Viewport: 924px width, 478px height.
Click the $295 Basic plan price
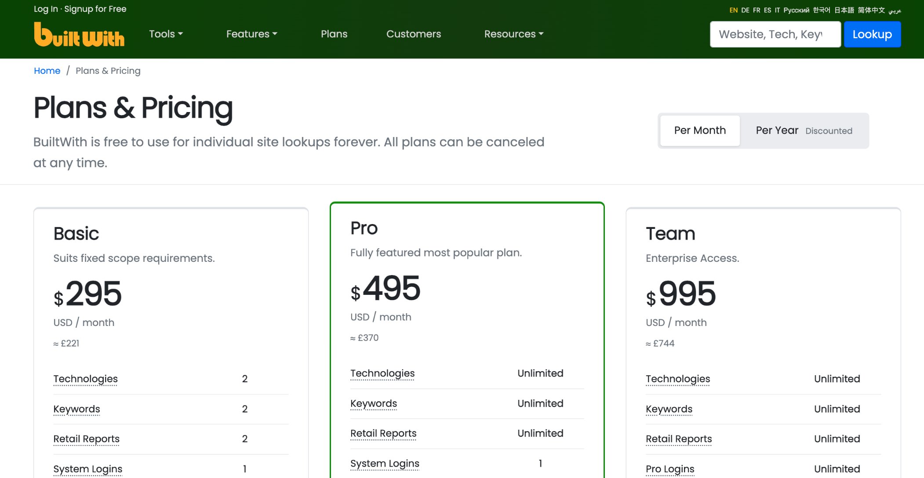pos(87,294)
